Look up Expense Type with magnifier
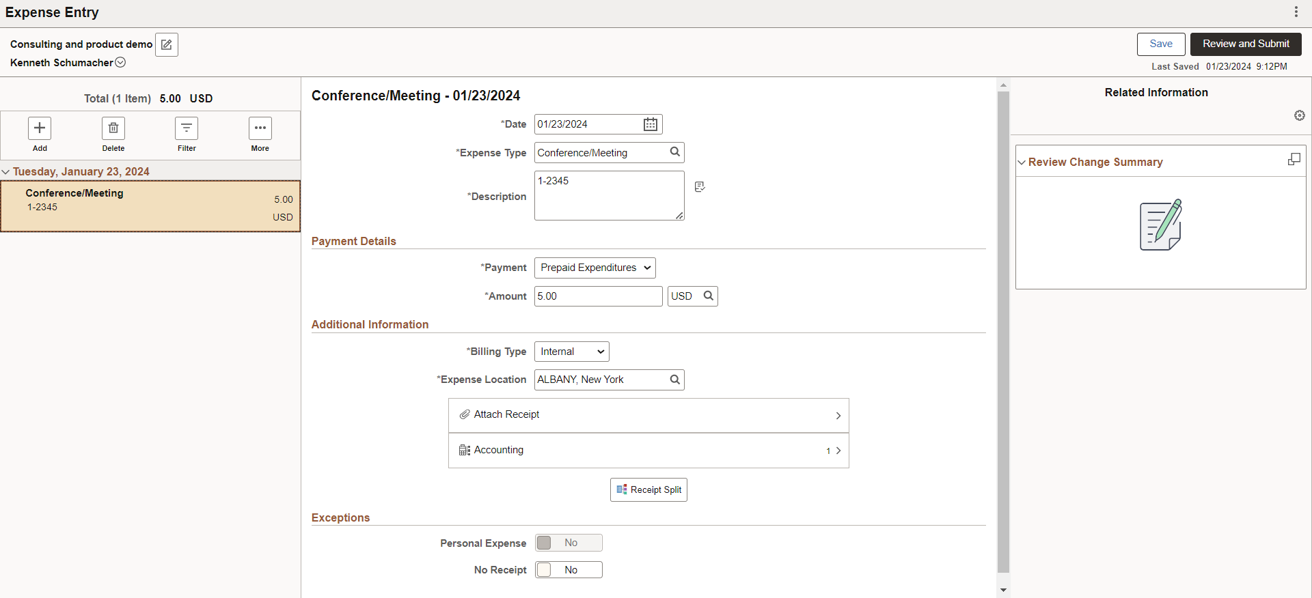 click(x=674, y=152)
